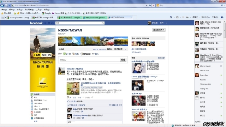The image size is (226, 127).
Task: Click the facebook.com address bar
Action: pos(78,5)
